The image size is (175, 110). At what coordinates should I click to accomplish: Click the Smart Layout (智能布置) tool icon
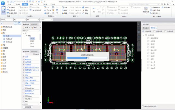[x=145, y=9]
